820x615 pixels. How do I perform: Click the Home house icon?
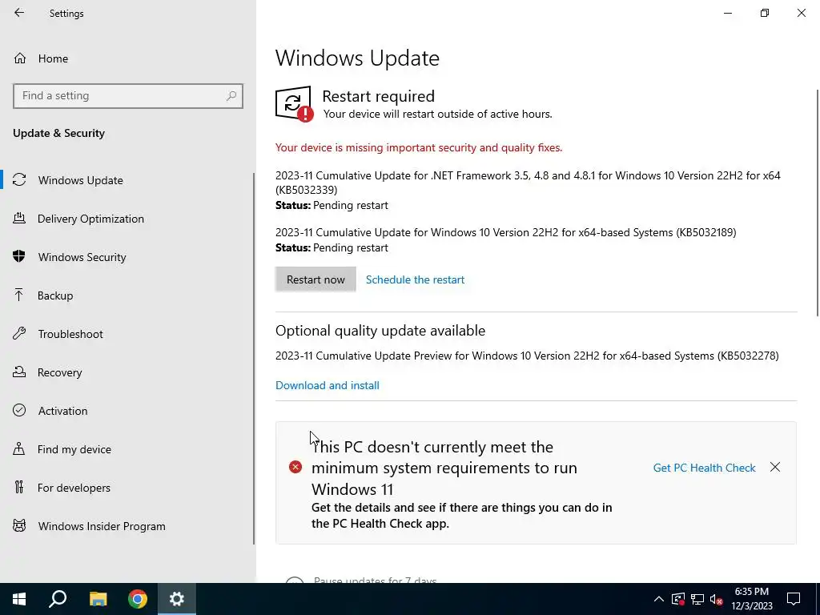(x=20, y=58)
